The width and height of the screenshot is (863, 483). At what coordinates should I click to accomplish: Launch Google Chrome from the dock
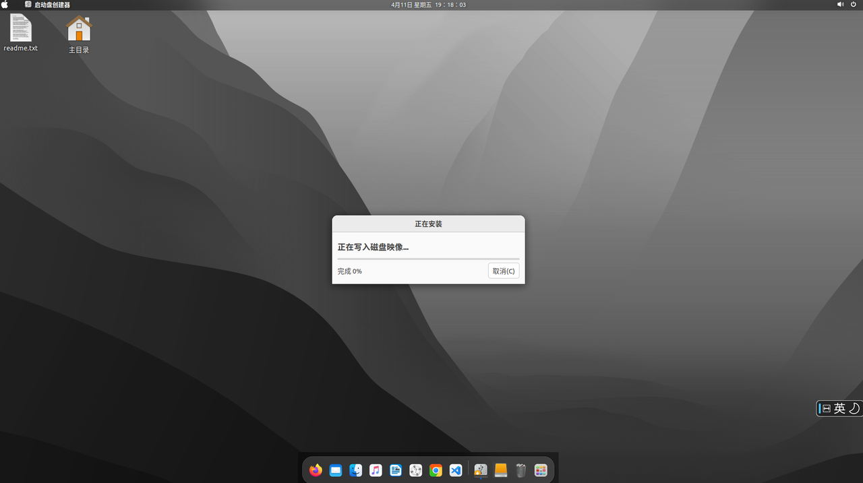click(x=436, y=470)
